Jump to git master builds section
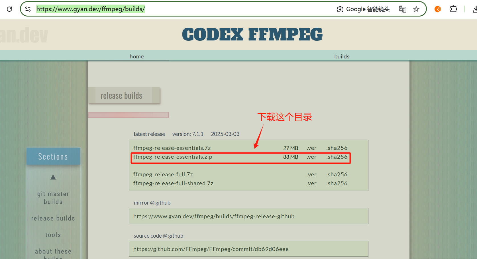Screen dimensions: 477x259 (x=53, y=198)
